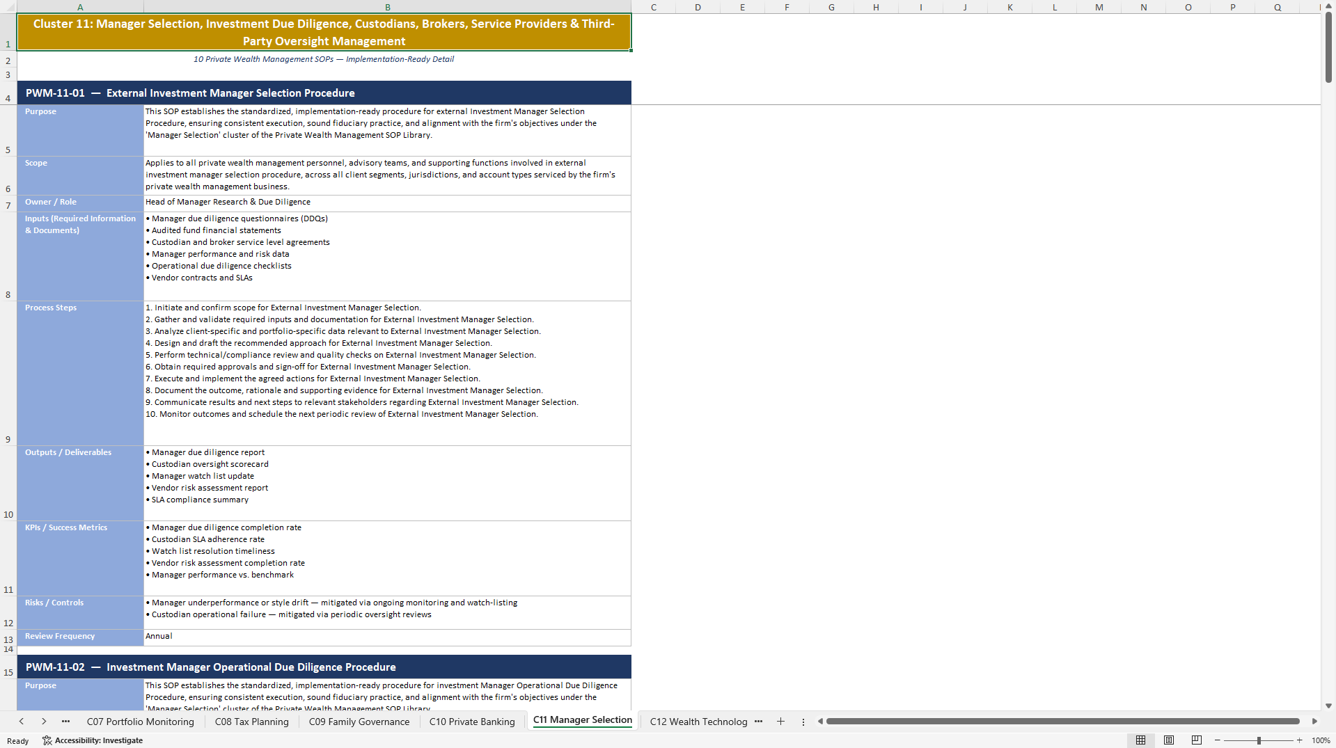
Task: Select row 1 header
Action: coord(8,32)
